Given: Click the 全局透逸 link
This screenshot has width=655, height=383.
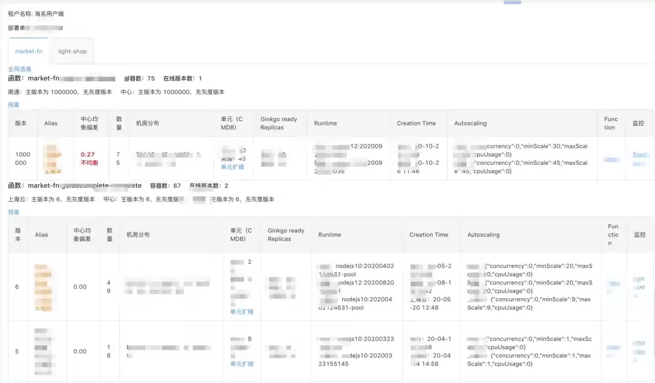Looking at the screenshot, I should coord(19,69).
